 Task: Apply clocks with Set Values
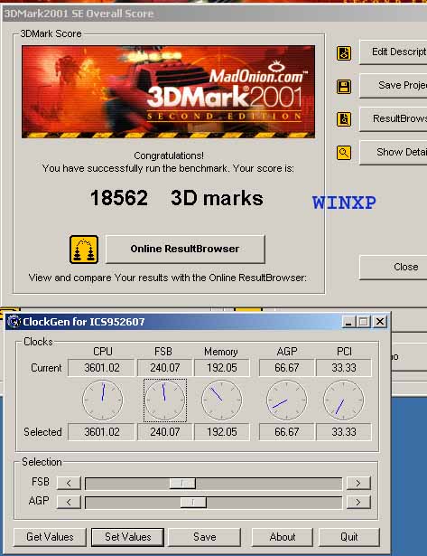128,537
